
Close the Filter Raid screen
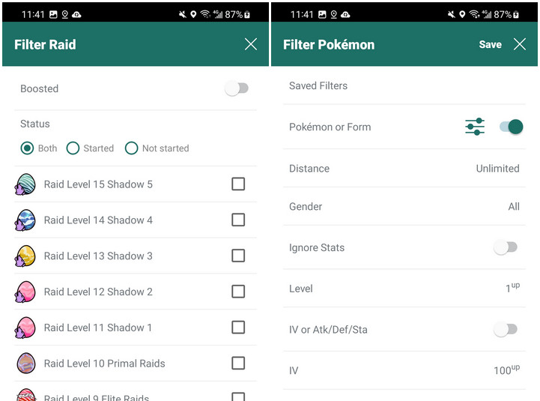pos(251,44)
